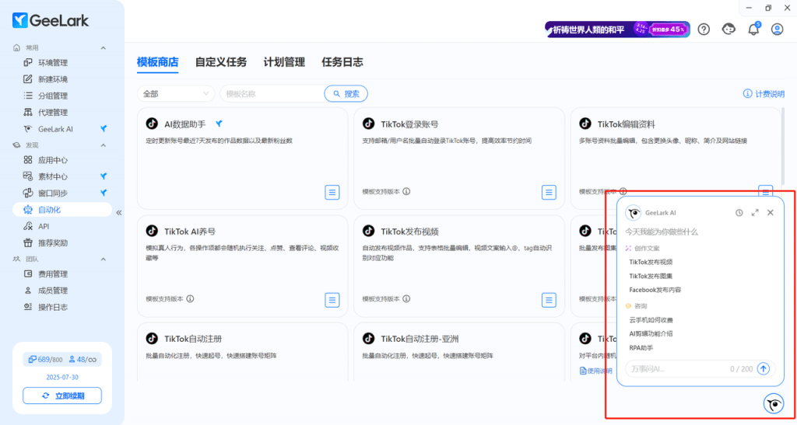Open 计费说明 billing info link
Image resolution: width=797 pixels, height=425 pixels.
point(764,94)
